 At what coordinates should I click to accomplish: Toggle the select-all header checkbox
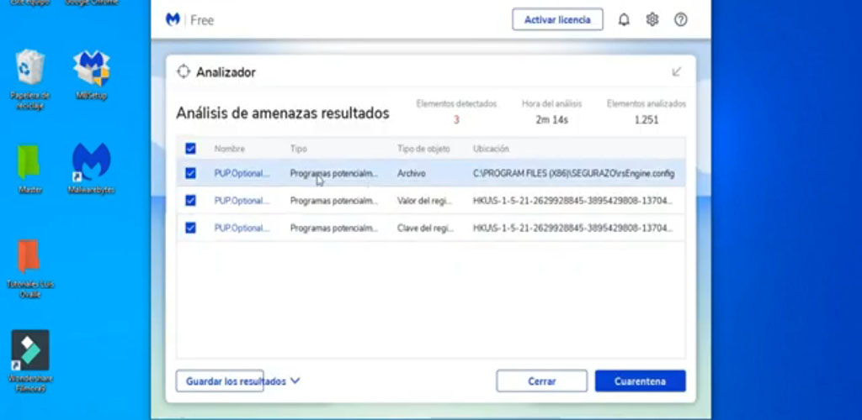190,149
